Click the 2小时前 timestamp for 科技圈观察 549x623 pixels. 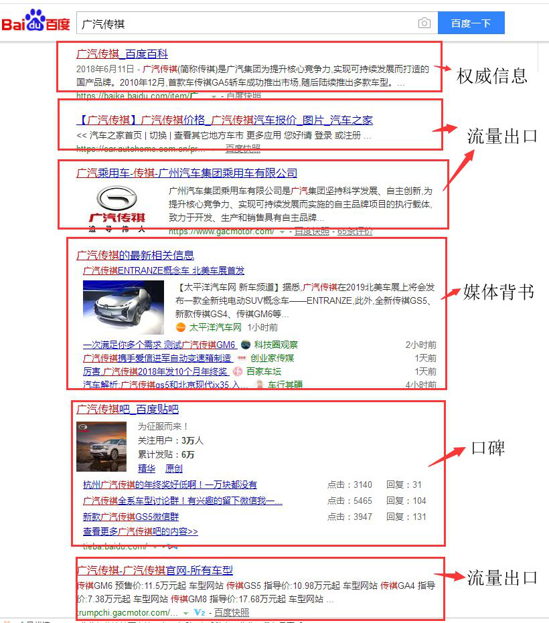(x=421, y=345)
